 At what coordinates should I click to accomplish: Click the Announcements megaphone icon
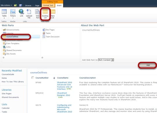[4, 30]
